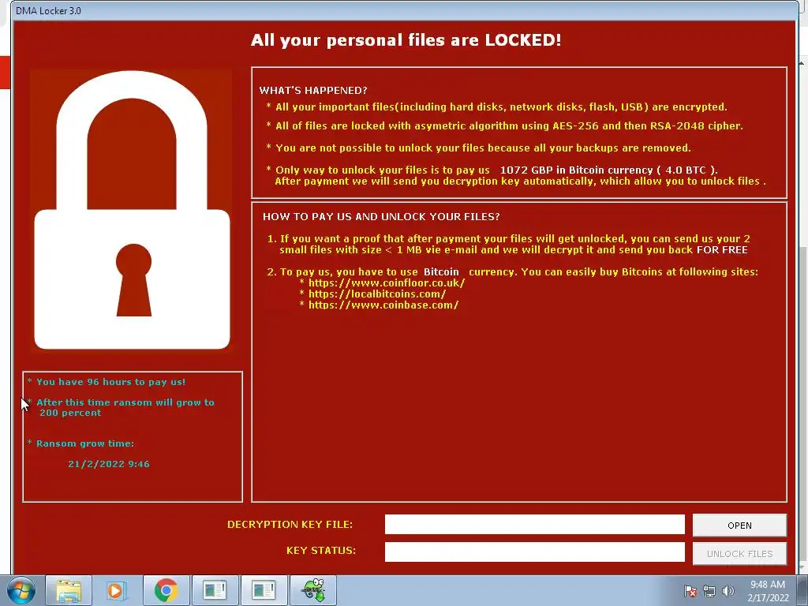Launch Windows Explorer from the taskbar
808x606 pixels.
[69, 590]
